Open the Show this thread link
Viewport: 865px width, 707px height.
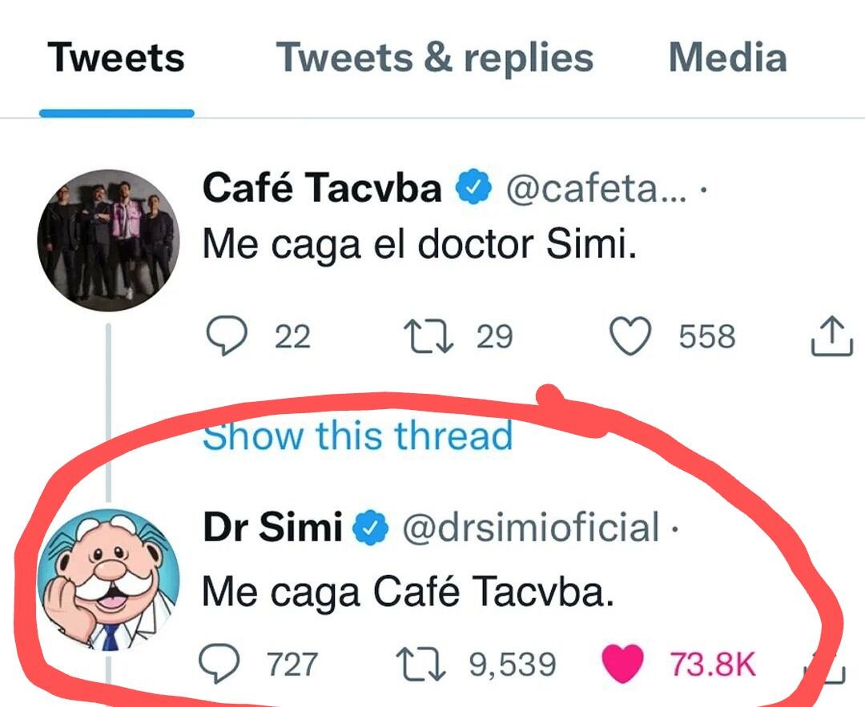coord(357,436)
